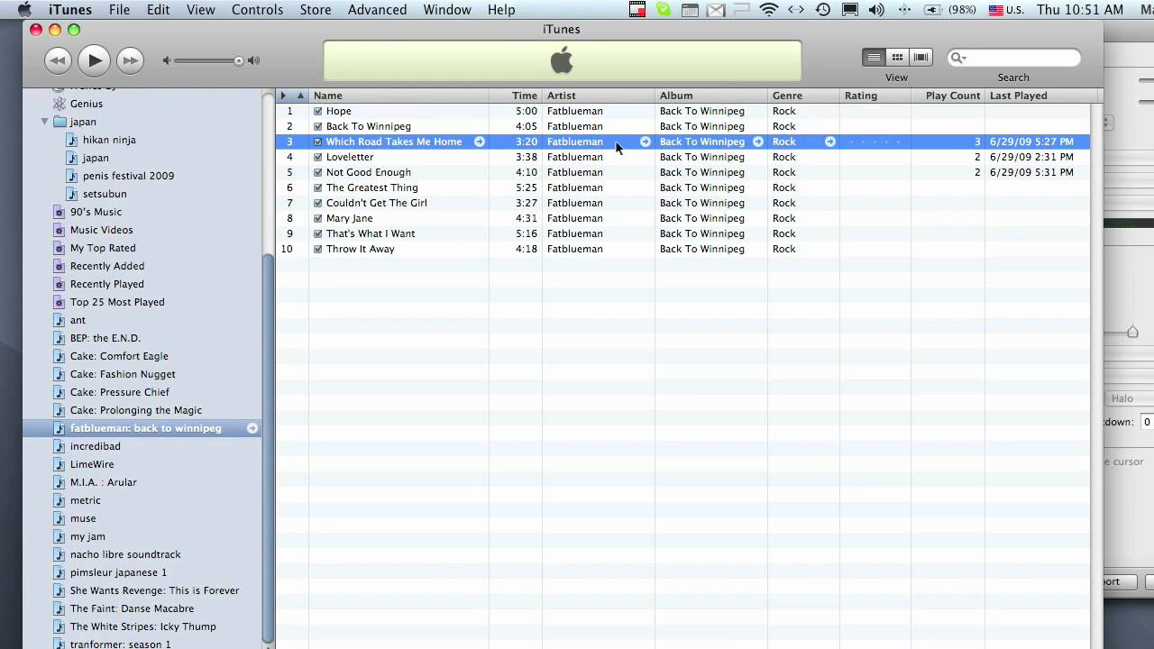Image resolution: width=1154 pixels, height=649 pixels.
Task: Click the store arrow next to selected artist
Action: [x=646, y=142]
